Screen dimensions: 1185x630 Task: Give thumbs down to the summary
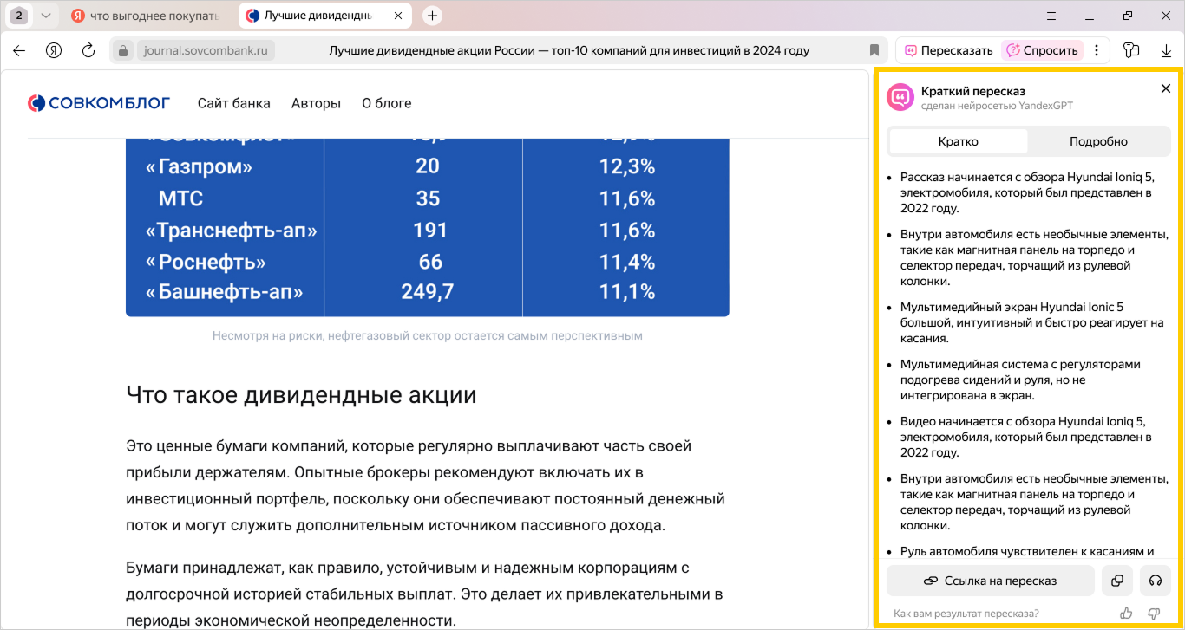tap(1154, 614)
